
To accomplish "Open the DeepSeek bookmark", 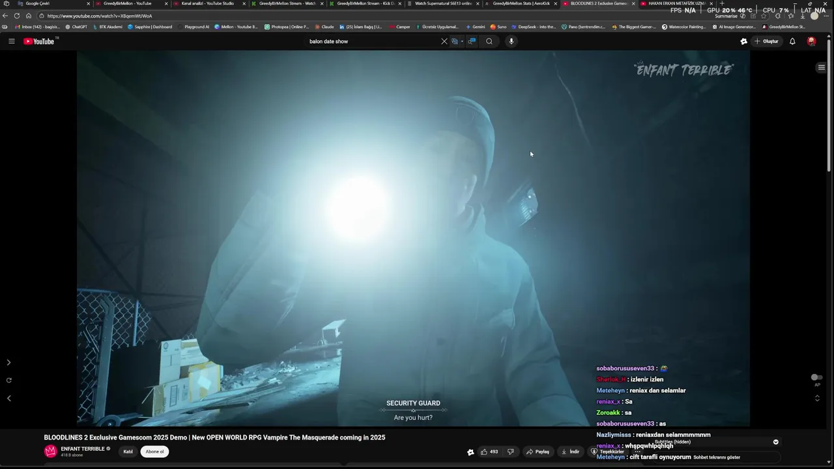I will [534, 27].
